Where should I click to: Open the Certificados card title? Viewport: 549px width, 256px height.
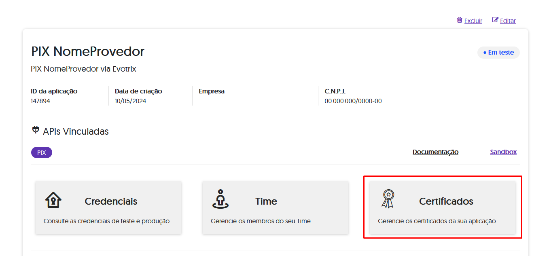pyautogui.click(x=446, y=201)
